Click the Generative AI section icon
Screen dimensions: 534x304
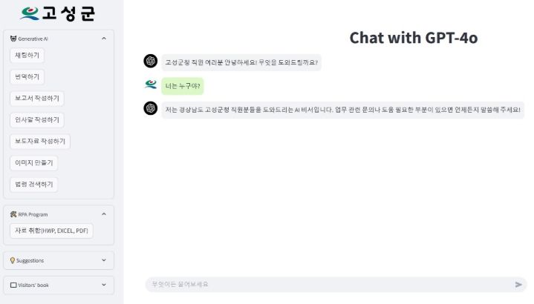13,39
